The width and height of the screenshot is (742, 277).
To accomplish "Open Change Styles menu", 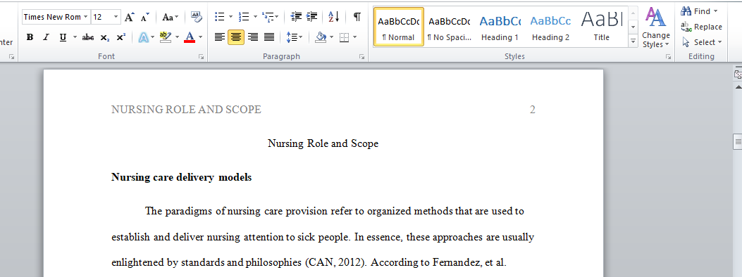I will (656, 27).
